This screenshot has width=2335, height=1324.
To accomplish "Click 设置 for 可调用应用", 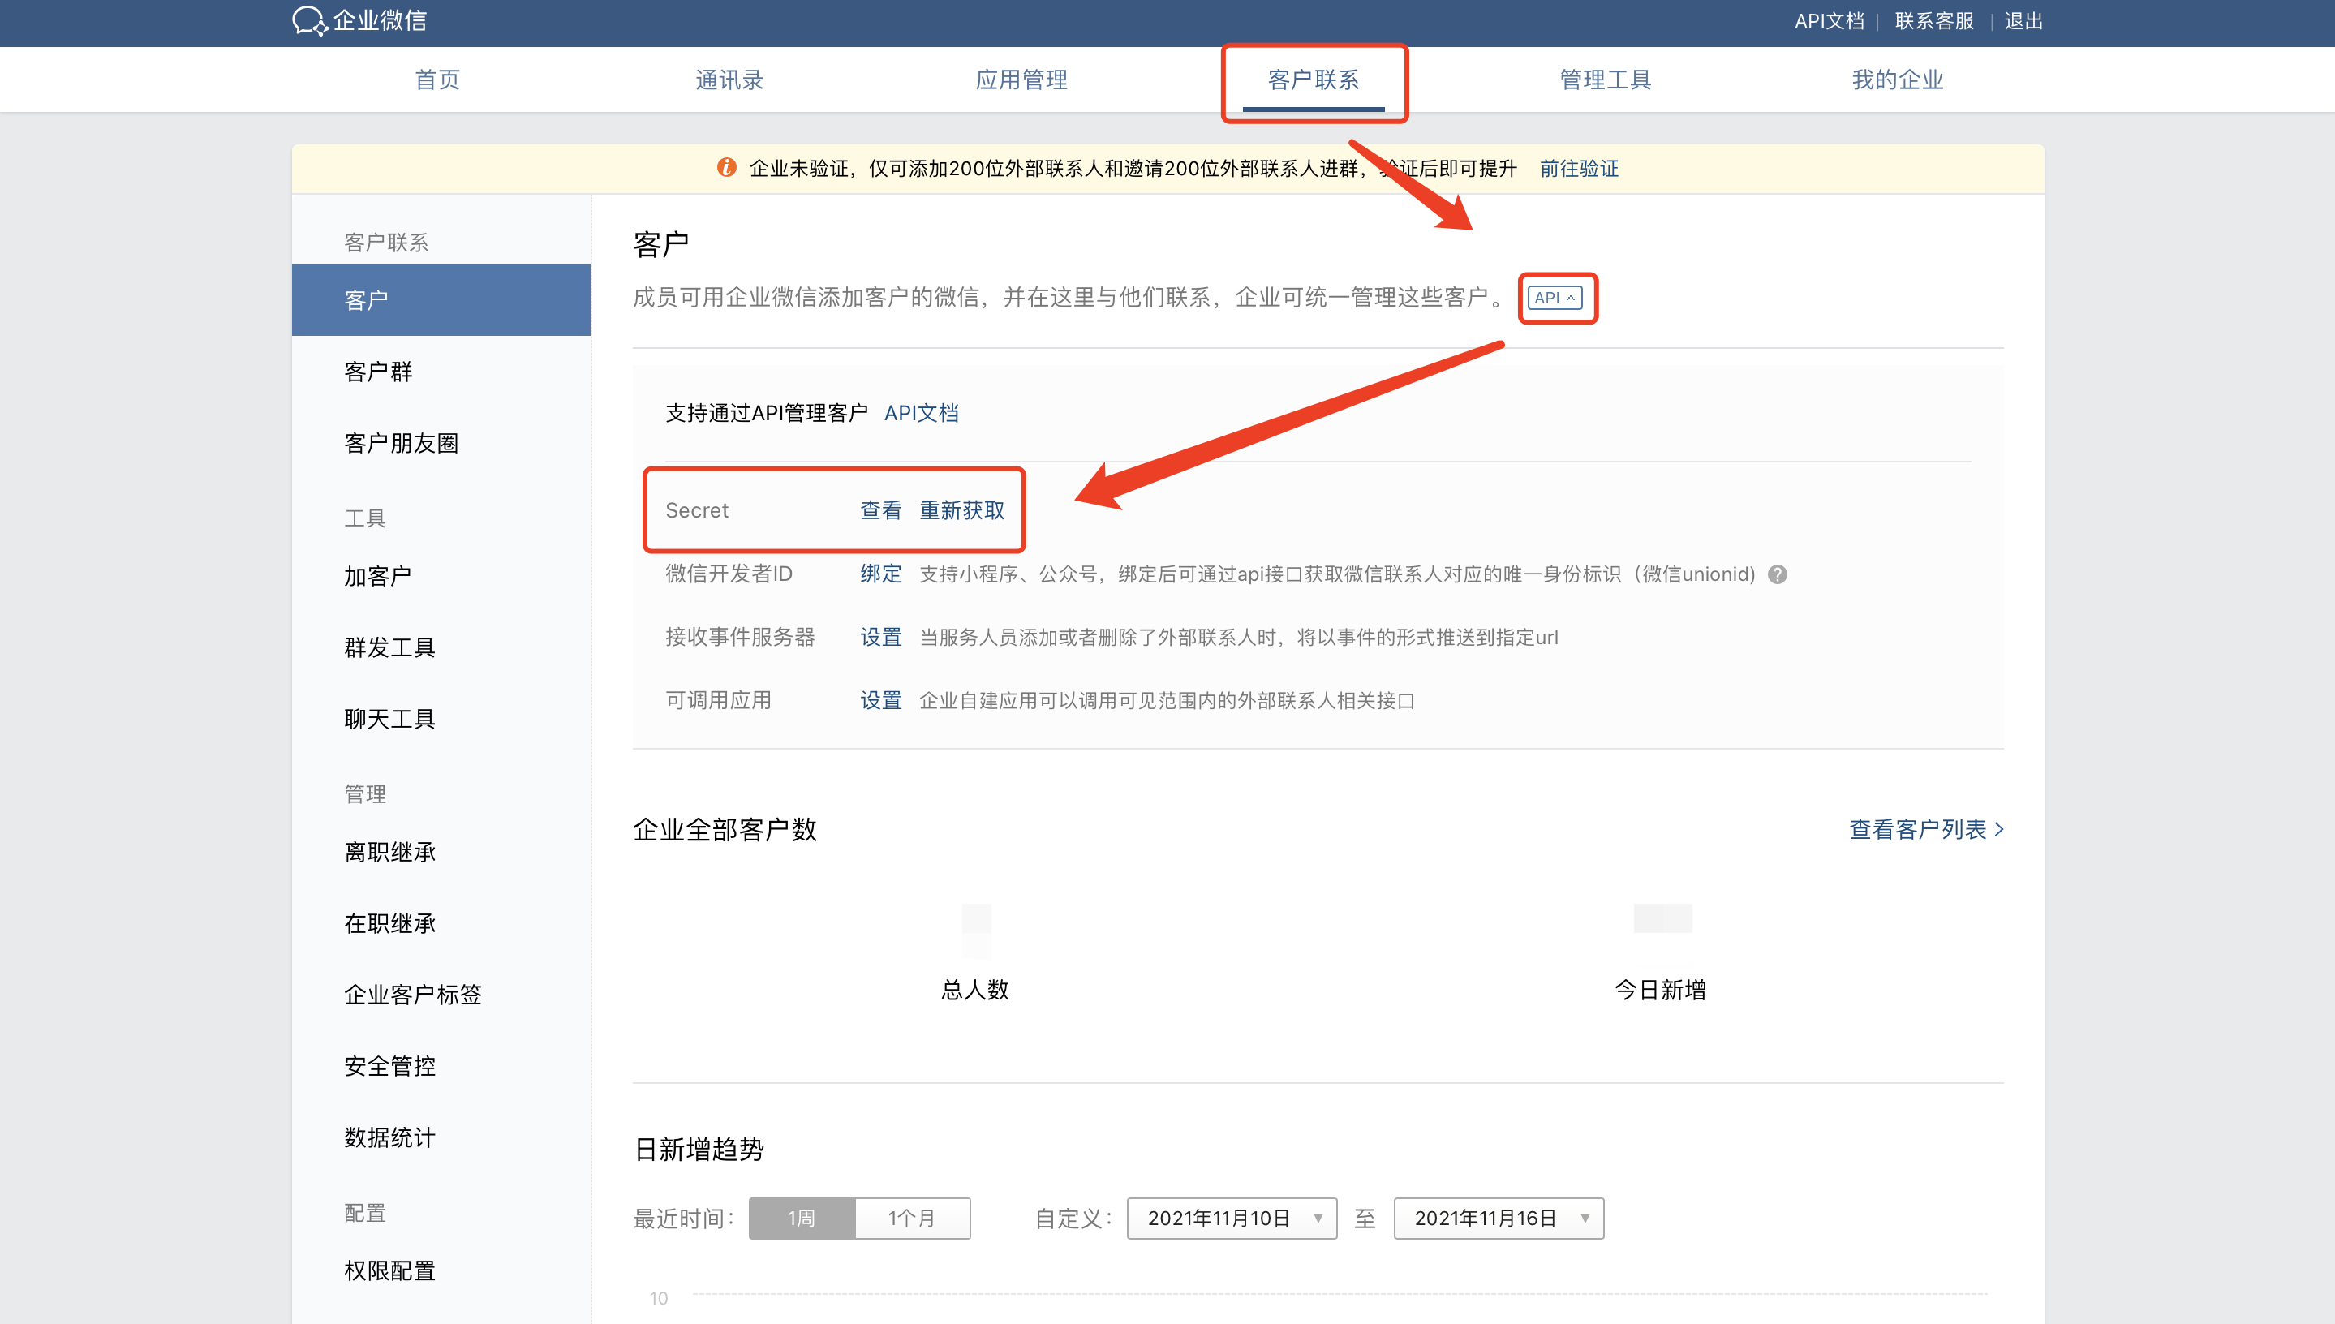I will (x=880, y=700).
